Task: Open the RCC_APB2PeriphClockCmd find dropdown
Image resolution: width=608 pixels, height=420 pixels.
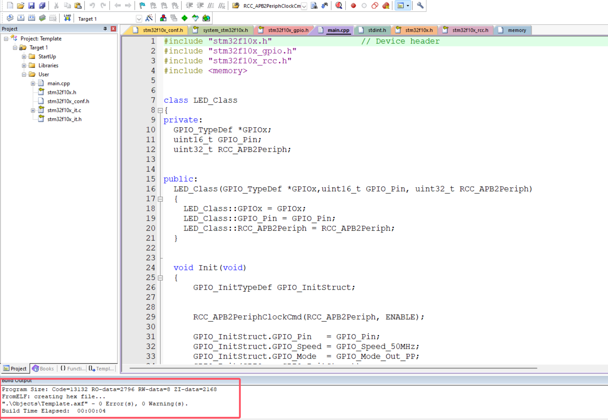Action: coord(304,6)
